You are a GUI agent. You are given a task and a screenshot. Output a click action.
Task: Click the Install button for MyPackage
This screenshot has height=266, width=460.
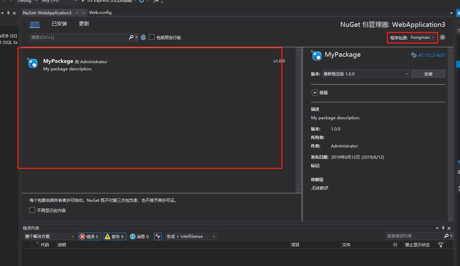[x=428, y=74]
